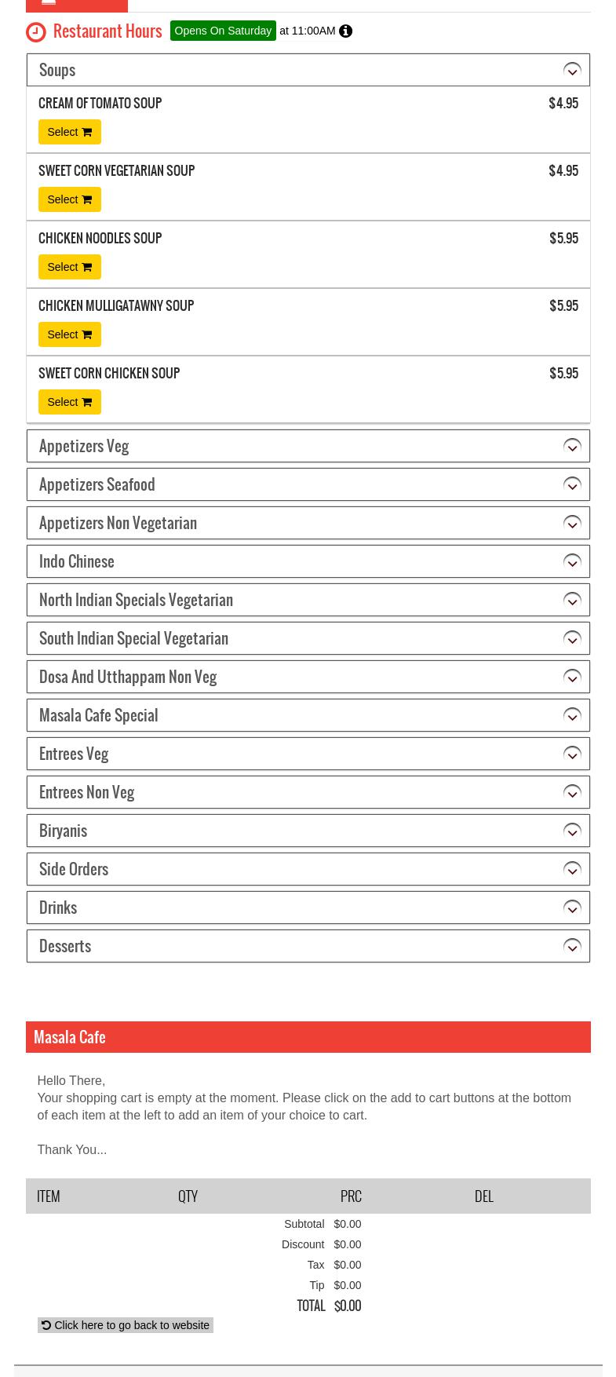
Task: Show the Side Orders menu section
Action: click(x=74, y=869)
